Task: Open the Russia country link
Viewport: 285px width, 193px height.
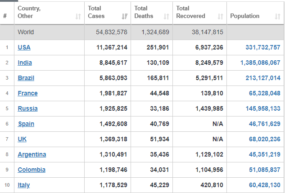Action: [27, 108]
